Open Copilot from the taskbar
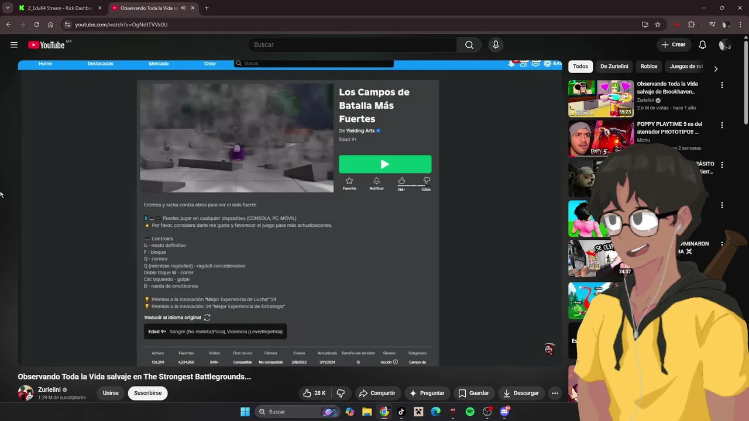Image resolution: width=749 pixels, height=421 pixels. (349, 412)
